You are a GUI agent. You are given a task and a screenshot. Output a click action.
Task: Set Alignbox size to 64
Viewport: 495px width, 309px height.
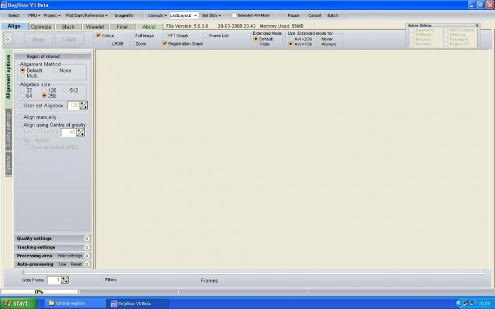(22, 96)
